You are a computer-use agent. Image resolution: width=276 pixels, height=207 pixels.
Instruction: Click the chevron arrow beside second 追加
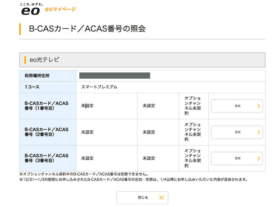(x=259, y=132)
